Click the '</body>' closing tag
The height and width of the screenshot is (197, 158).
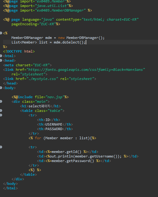click(10, 184)
